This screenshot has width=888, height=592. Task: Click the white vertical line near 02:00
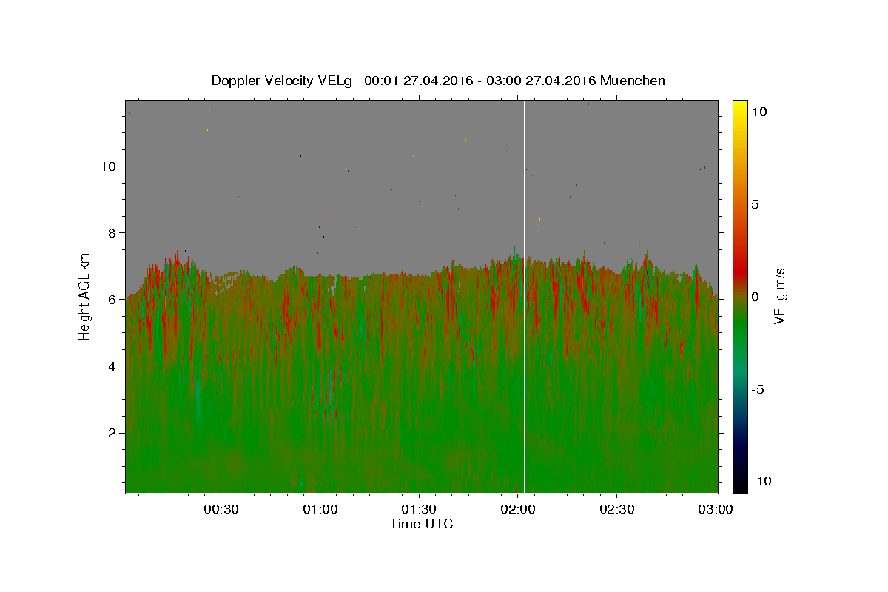point(524,296)
